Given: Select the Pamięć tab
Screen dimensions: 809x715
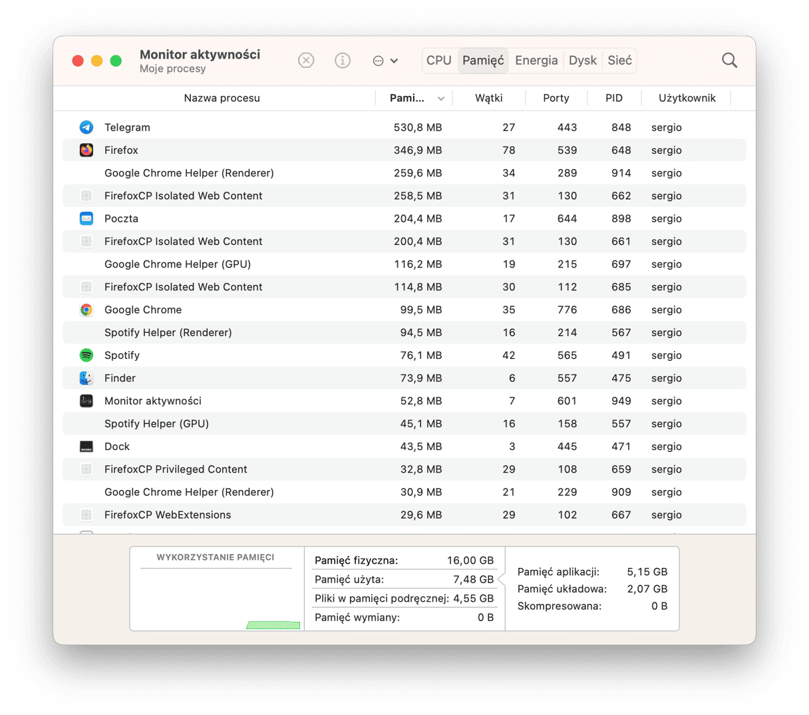Looking at the screenshot, I should pos(483,61).
